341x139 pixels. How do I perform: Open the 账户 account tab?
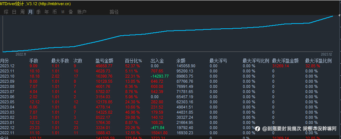coord(82,12)
